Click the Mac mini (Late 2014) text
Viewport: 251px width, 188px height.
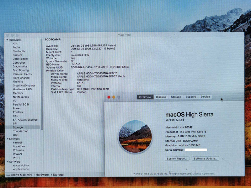(x=179, y=127)
